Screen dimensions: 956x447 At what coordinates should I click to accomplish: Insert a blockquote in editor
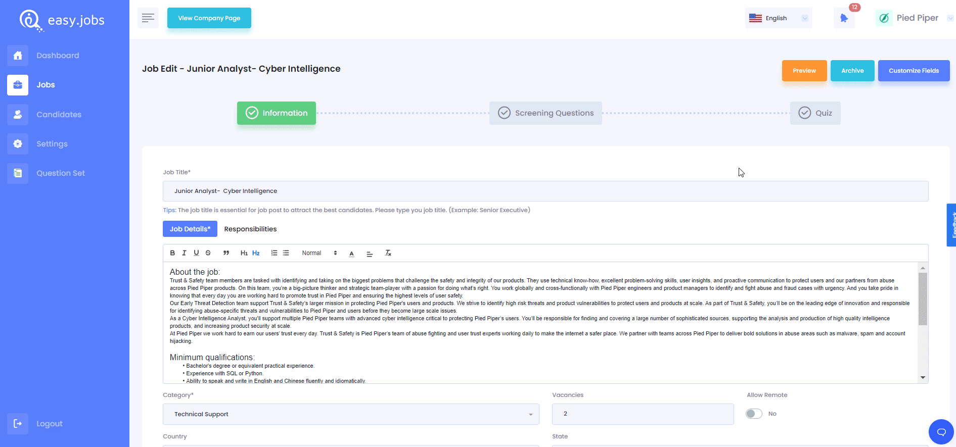(226, 253)
